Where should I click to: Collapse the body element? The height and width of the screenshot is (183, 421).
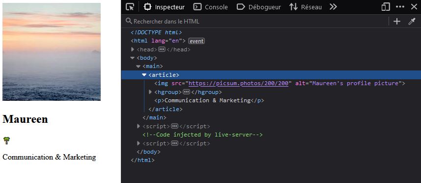[x=132, y=58]
